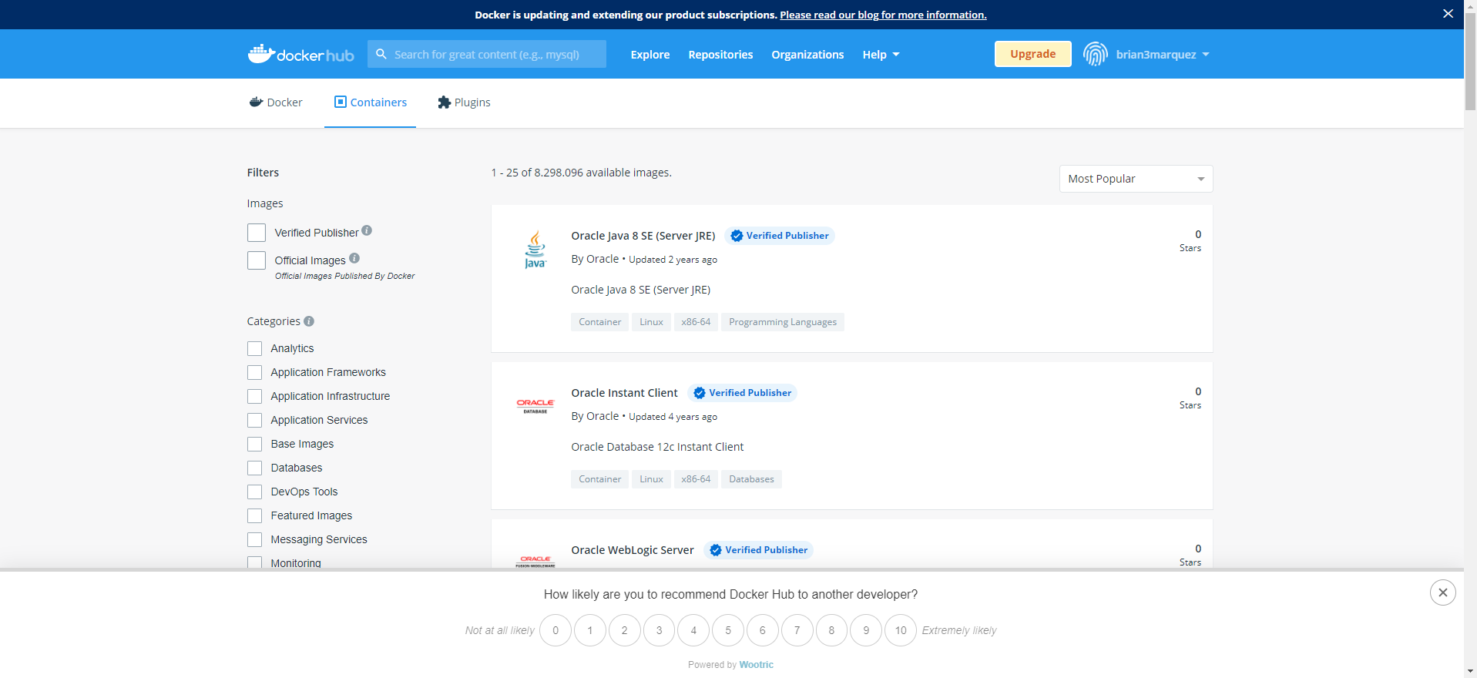Viewport: 1477px width, 678px height.
Task: Open the Oracle Instant Client image
Action: pyautogui.click(x=624, y=393)
